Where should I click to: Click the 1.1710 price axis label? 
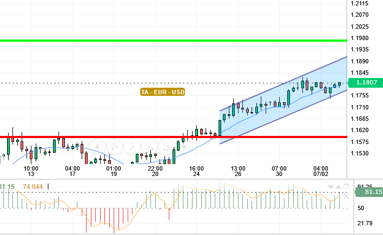[359, 107]
